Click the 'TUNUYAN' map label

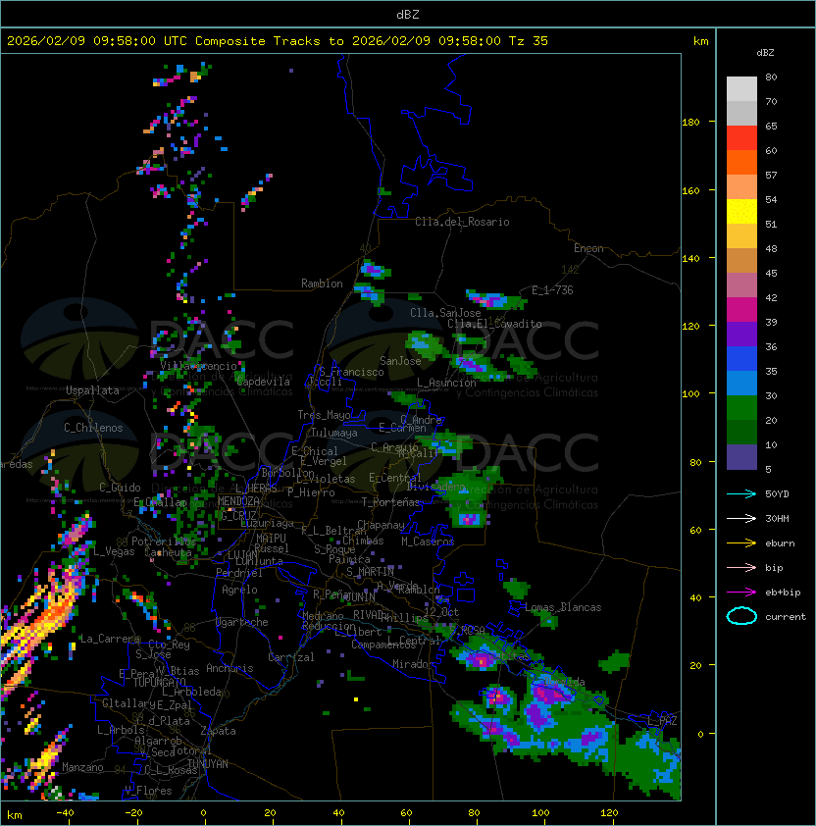coord(208,764)
